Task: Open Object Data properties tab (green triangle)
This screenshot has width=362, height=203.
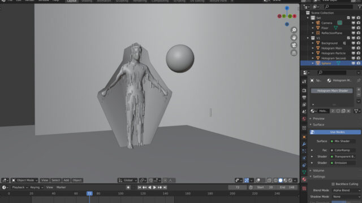Action: pos(304,172)
